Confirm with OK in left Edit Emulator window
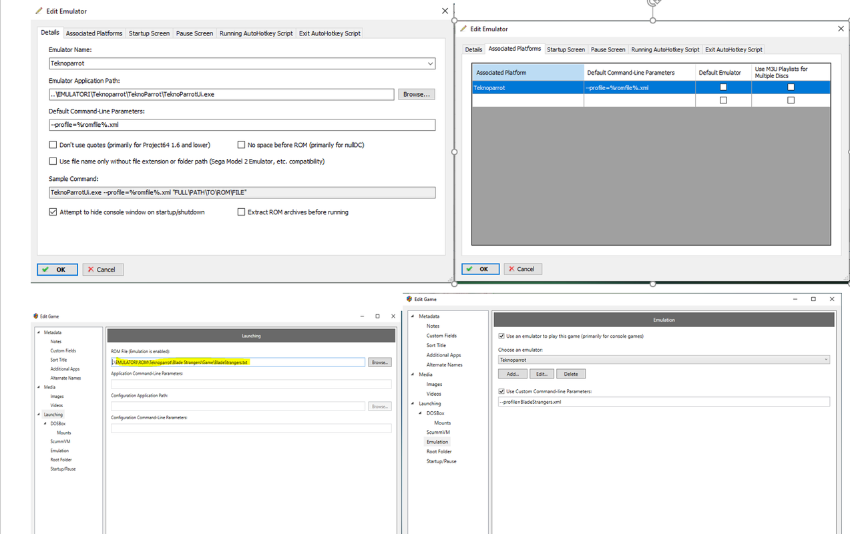 [57, 270]
